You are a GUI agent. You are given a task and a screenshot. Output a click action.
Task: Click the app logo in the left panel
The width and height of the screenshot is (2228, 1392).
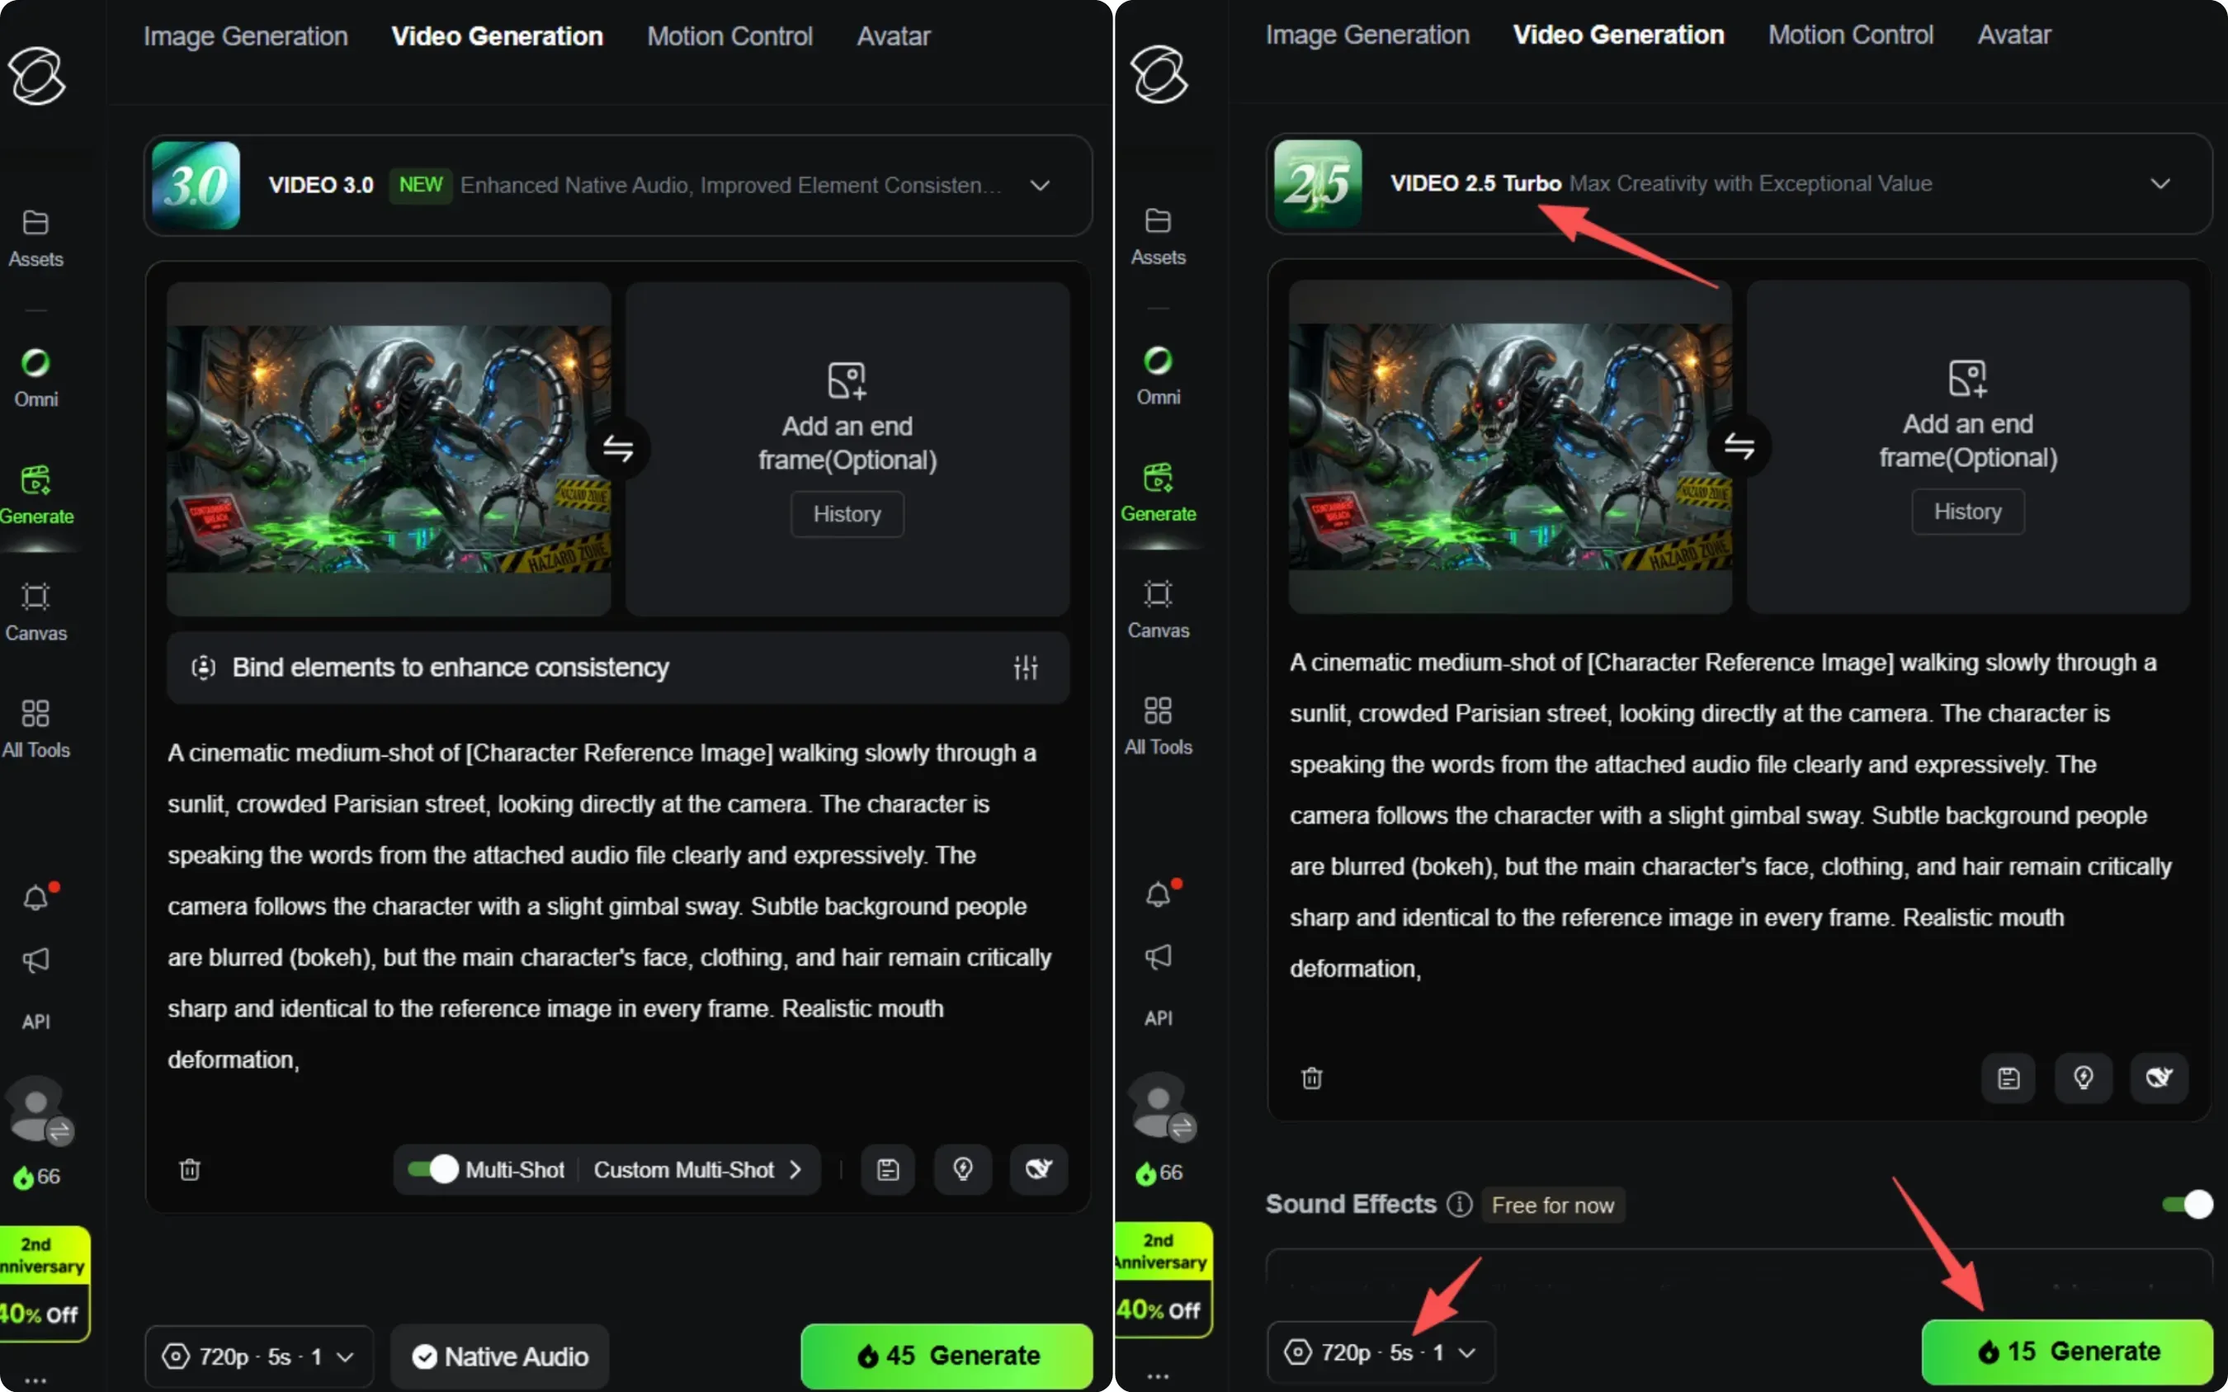pyautogui.click(x=37, y=75)
